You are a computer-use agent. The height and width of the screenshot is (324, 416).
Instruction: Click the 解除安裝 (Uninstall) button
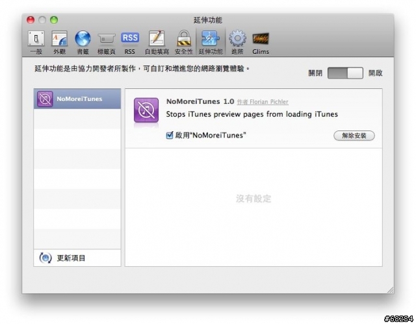[354, 136]
